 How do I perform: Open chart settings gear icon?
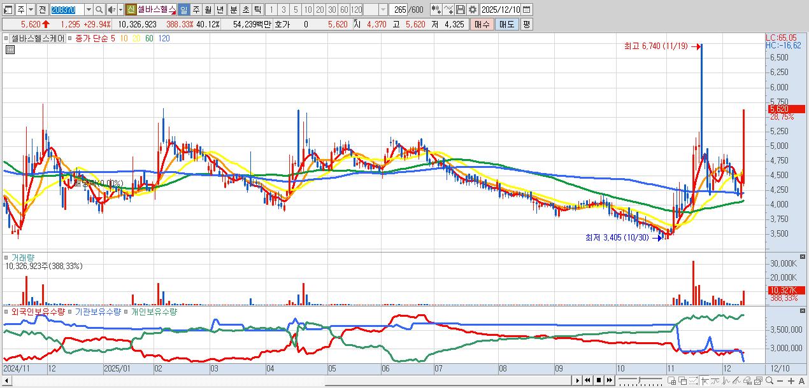pyautogui.click(x=473, y=10)
